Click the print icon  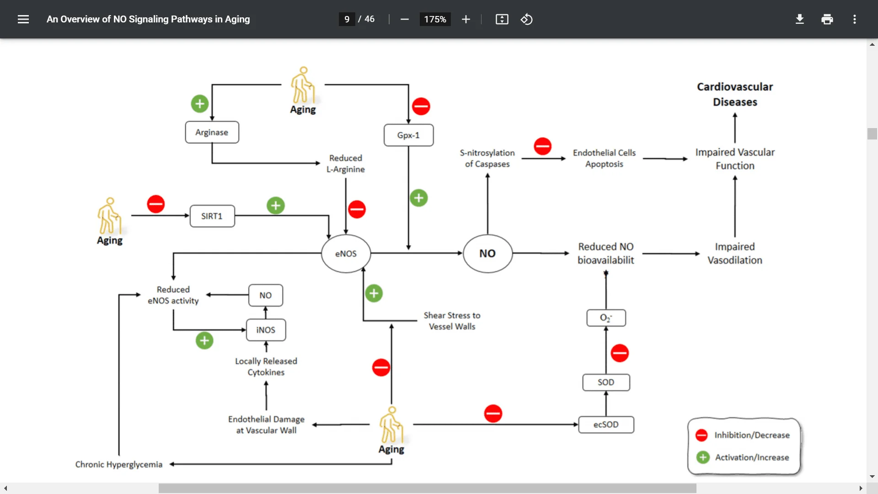827,19
